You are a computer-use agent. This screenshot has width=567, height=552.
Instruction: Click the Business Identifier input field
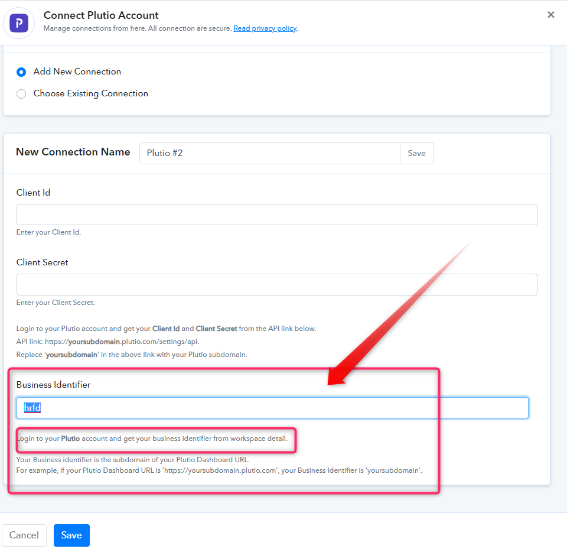272,408
